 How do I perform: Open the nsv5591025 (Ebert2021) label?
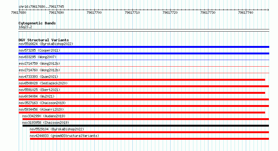(x=39, y=90)
